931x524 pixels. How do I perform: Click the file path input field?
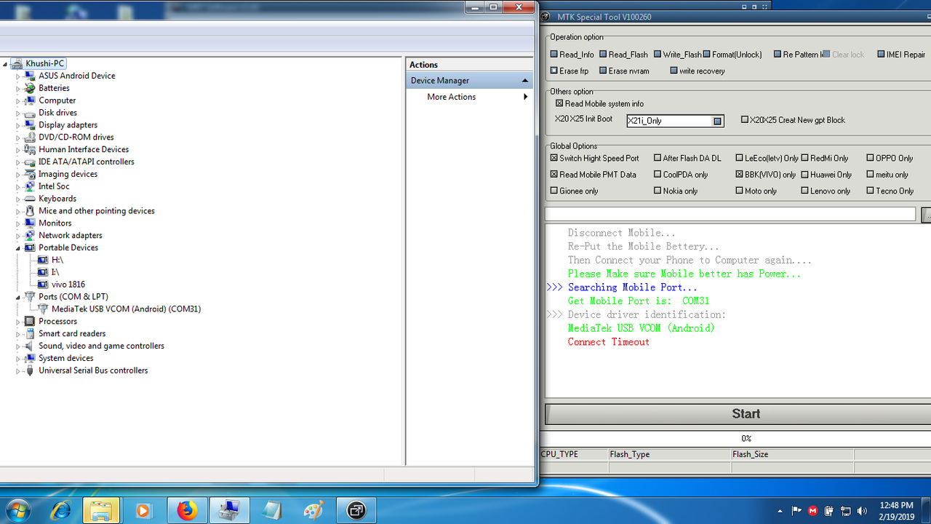[730, 214]
